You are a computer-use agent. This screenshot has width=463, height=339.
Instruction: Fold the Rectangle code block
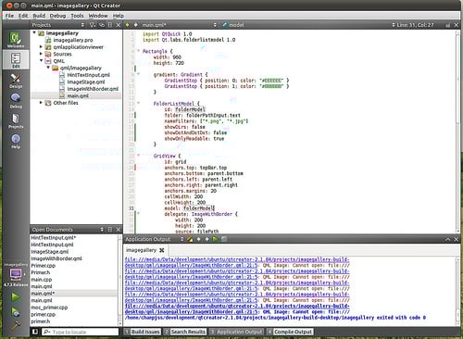pyautogui.click(x=138, y=51)
